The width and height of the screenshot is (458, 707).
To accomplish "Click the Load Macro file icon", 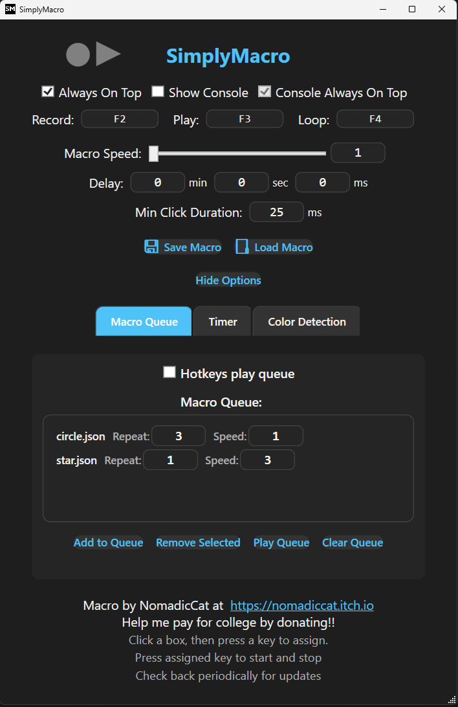I will pos(243,247).
